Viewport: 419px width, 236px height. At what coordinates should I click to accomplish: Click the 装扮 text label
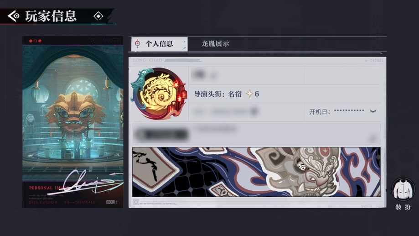403,207
